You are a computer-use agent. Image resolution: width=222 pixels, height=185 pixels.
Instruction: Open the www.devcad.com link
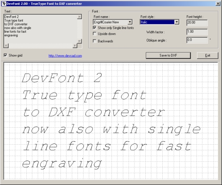(x=65, y=56)
